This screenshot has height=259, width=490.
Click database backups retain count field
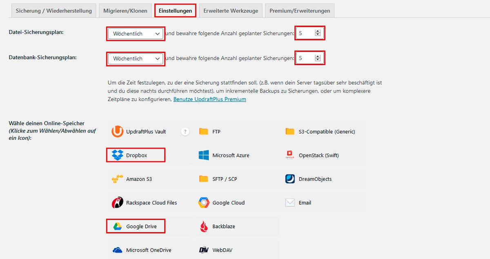click(x=310, y=58)
